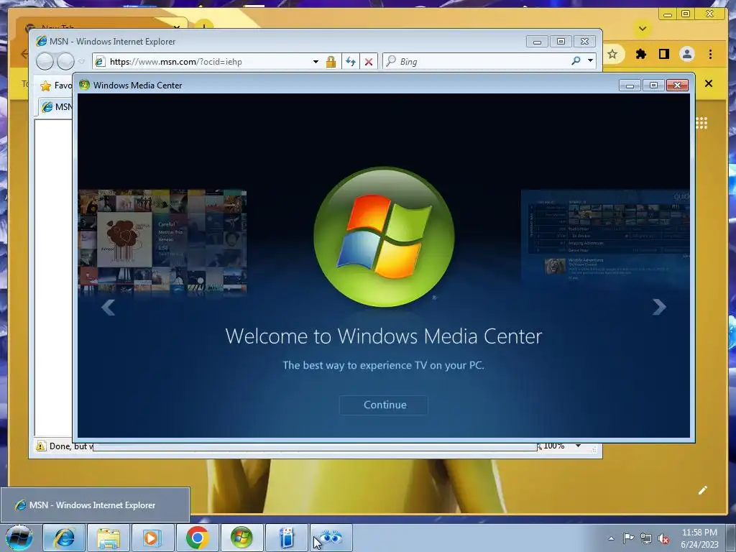Viewport: 736px width, 552px height.
Task: Click the Windows Media Center title bar icon
Action: coord(85,85)
